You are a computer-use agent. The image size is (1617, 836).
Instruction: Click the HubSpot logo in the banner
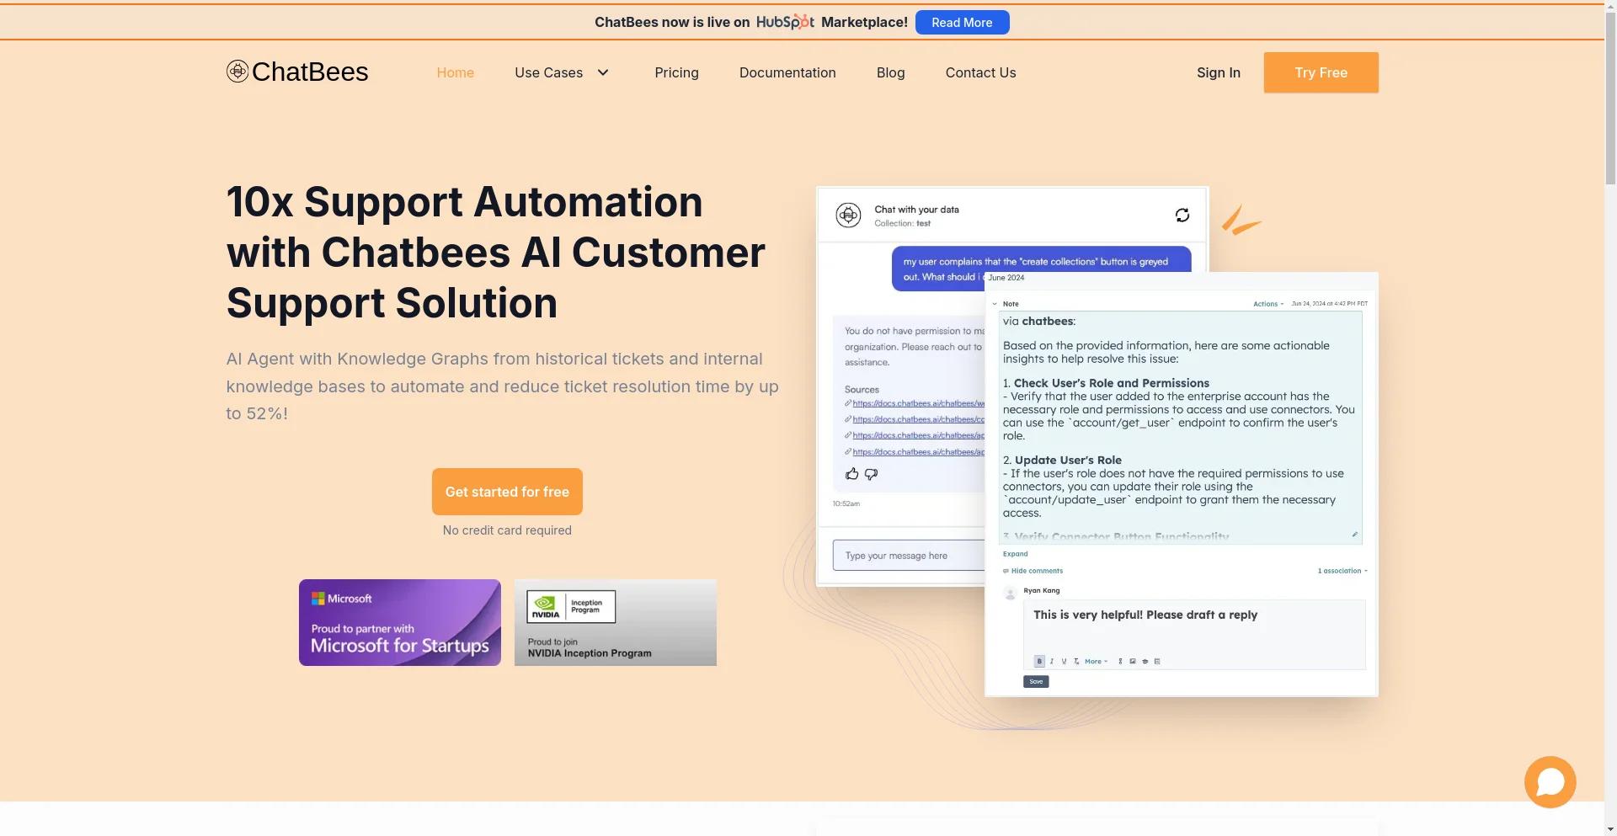click(x=785, y=22)
